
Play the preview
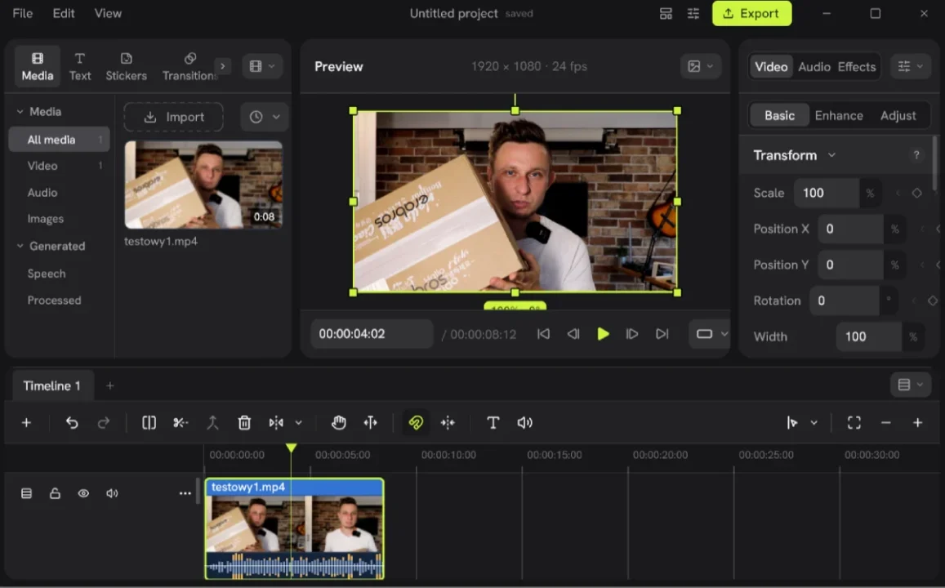pos(603,334)
